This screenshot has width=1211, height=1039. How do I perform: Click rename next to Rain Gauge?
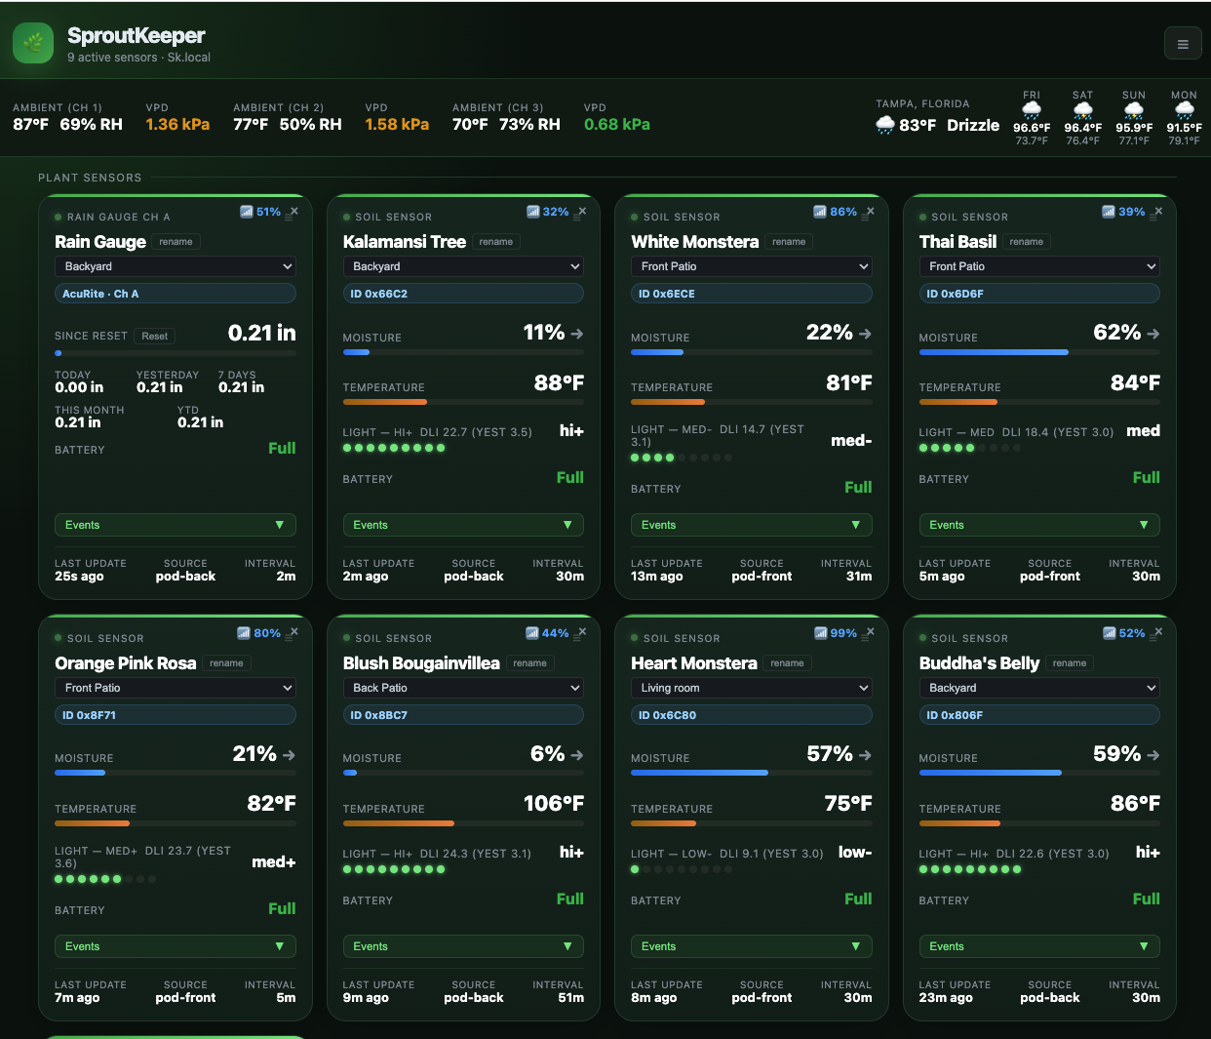tap(176, 242)
